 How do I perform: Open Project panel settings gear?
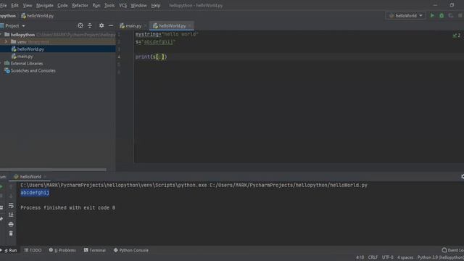tap(101, 26)
